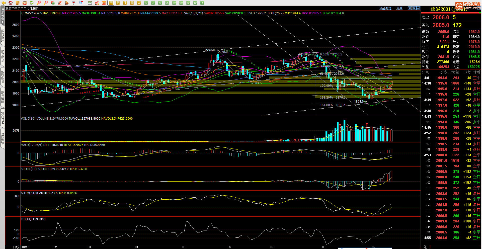Viewport: 482px width, 249px height.
Task: Select the 4hr period button
Action: click(x=195, y=3)
